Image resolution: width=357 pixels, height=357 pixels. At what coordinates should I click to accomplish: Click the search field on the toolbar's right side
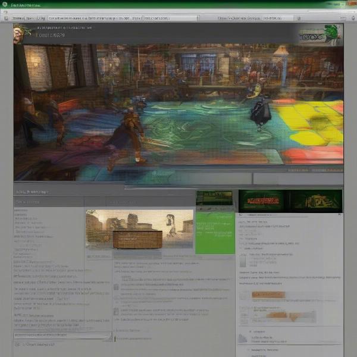pyautogui.click(x=278, y=18)
